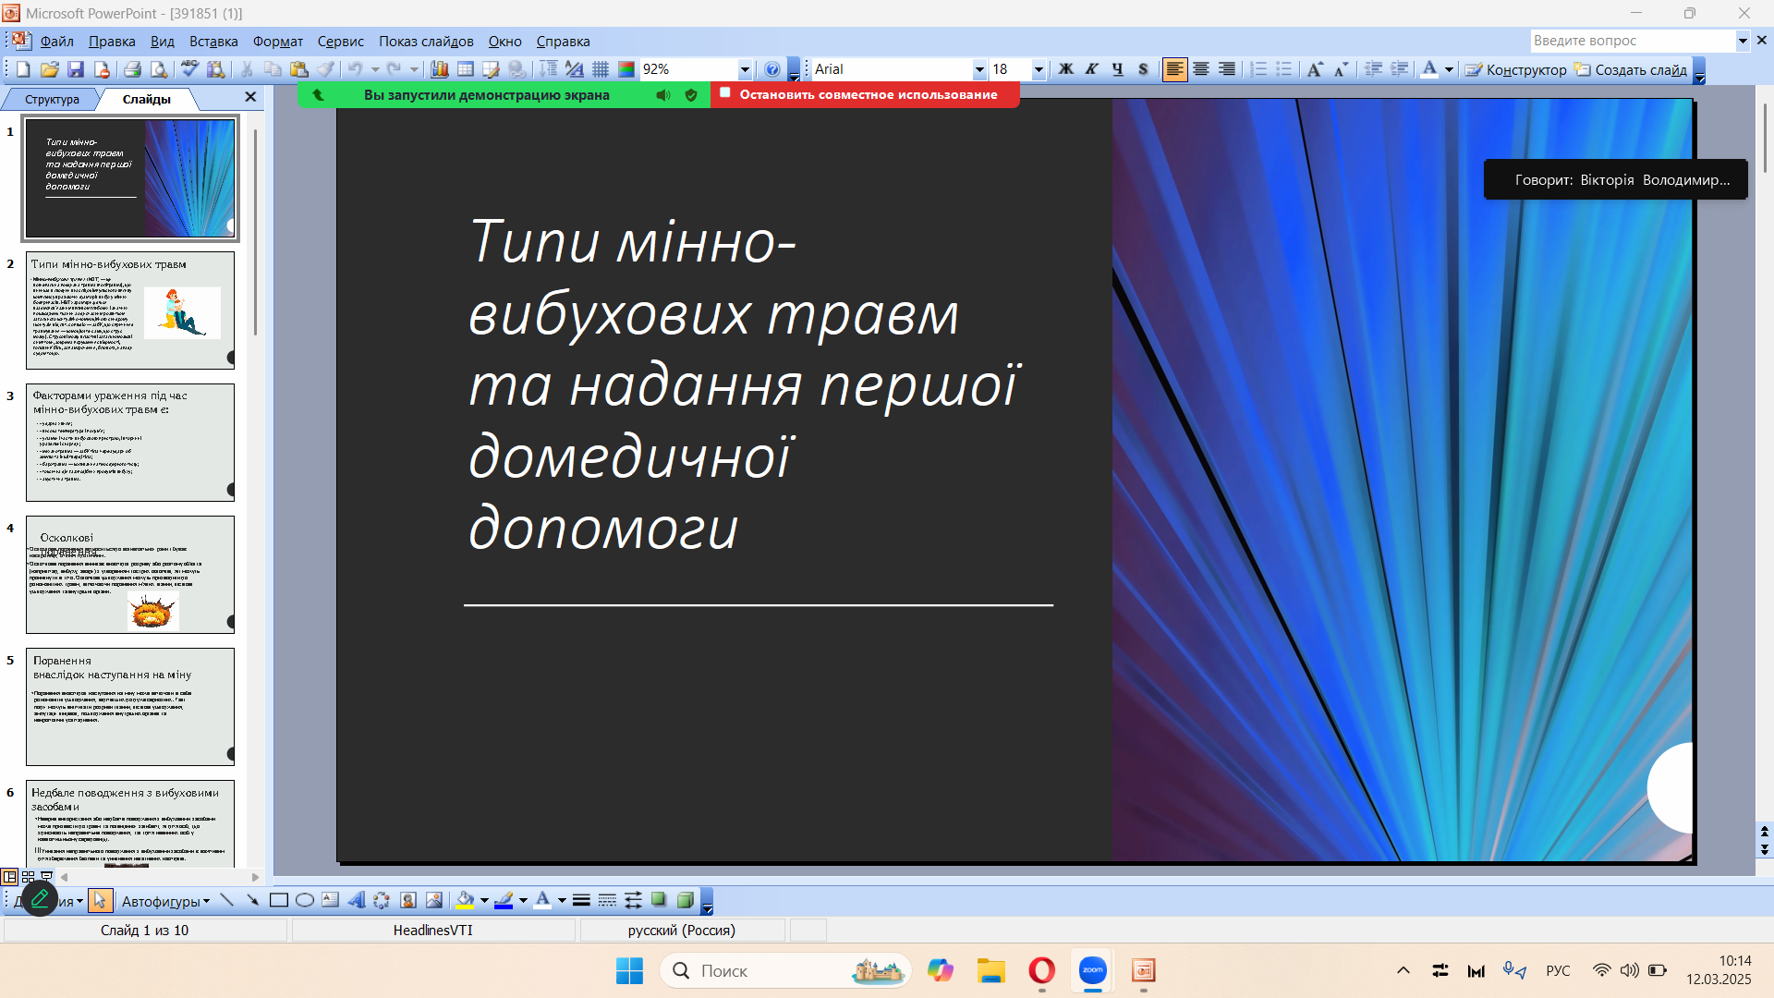Select the Oval shape tool

point(304,900)
